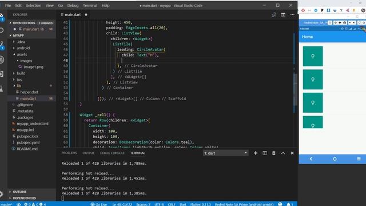366x206 pixels.
Task: Open the Debug view in activity bar
Action: click(x=2, y=60)
